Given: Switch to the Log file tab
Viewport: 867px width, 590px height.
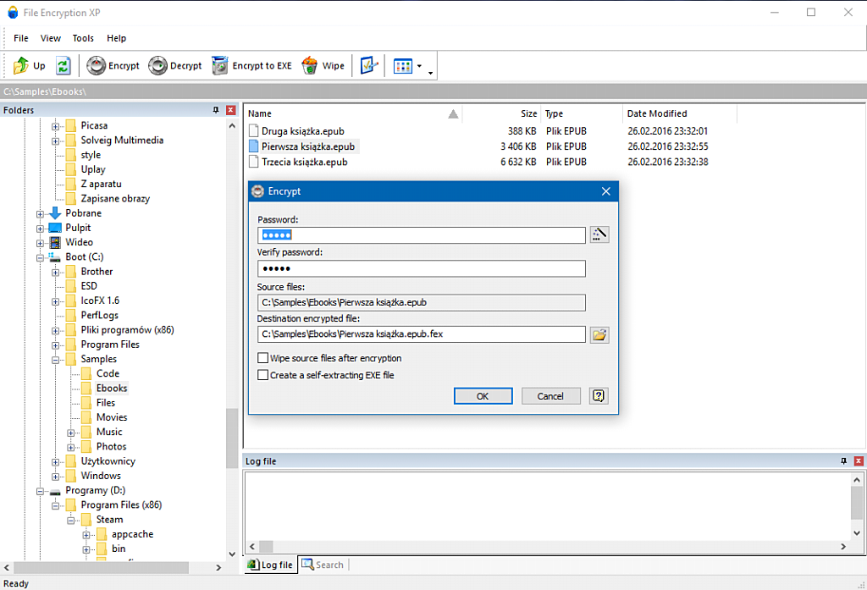Looking at the screenshot, I should click(x=270, y=565).
